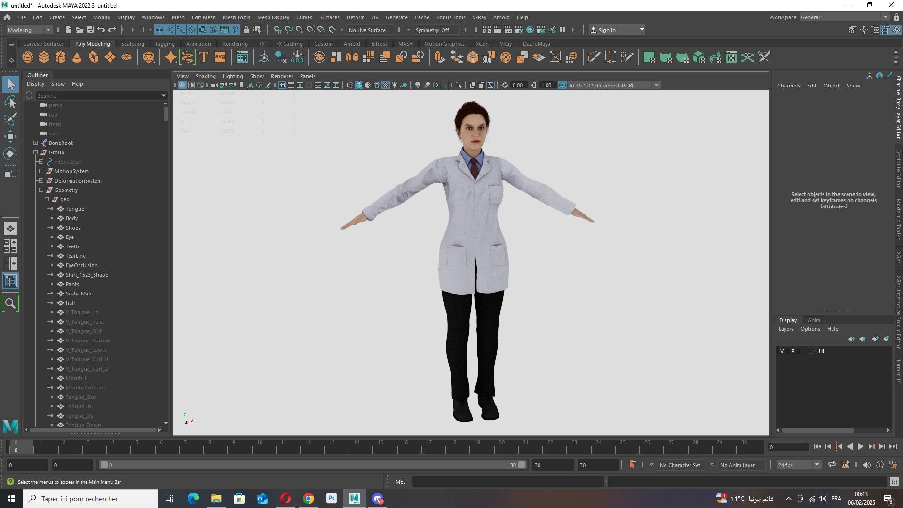903x508 pixels.
Task: Click the Save Scene icon
Action: pos(90,30)
